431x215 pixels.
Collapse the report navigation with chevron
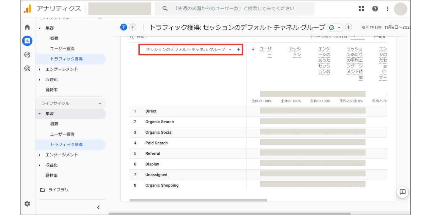(98, 207)
